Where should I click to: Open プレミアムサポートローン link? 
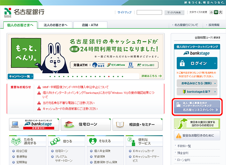pos(64,159)
